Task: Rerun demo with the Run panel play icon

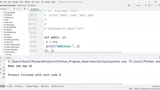Action: point(0,61)
